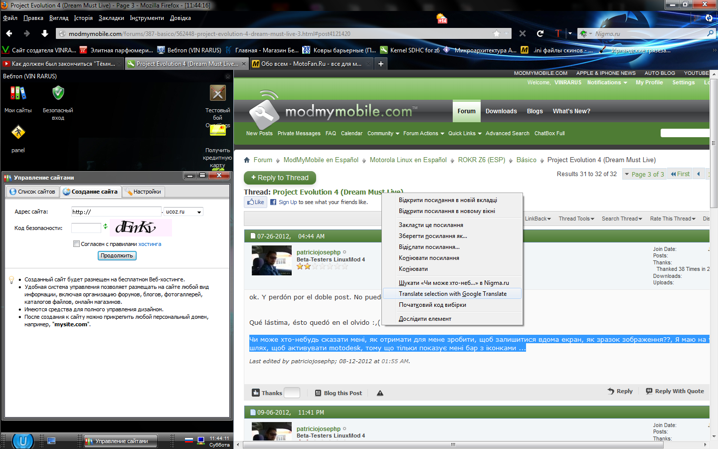Open the 'Закладки' Firefox menu

coord(111,18)
